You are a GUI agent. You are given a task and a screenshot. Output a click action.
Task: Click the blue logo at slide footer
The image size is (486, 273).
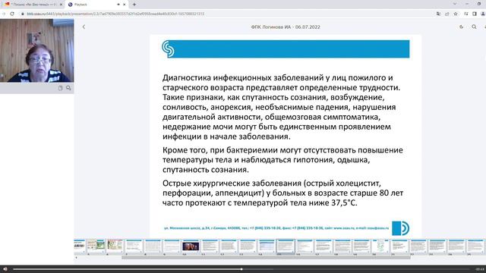point(400,228)
